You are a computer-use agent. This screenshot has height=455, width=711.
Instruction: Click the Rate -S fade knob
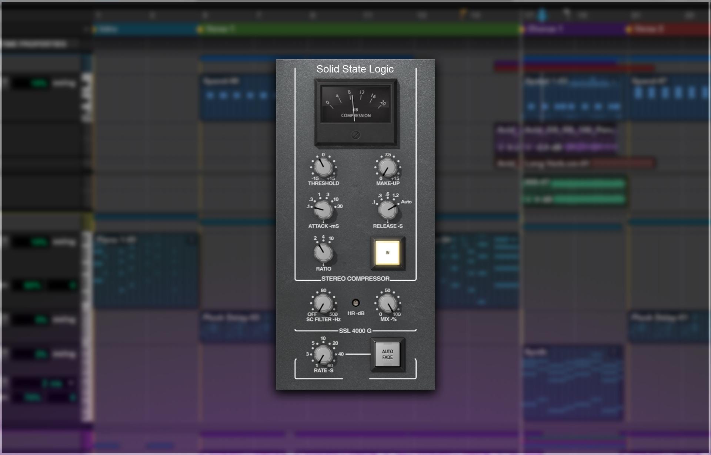[x=323, y=354]
